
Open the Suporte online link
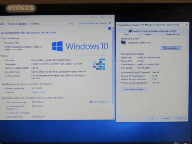[x=38, y=92]
